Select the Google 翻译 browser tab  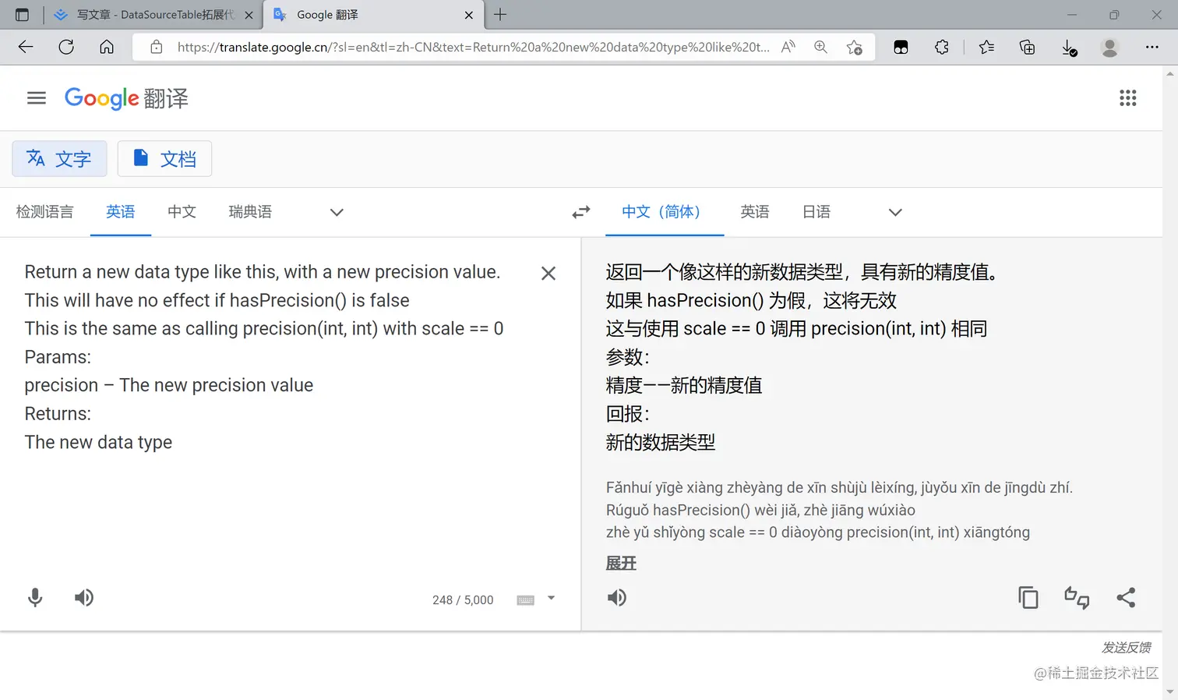373,15
